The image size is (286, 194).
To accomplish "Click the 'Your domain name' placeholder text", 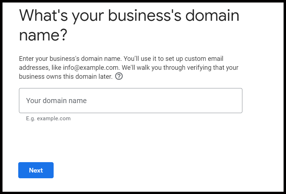I will click(56, 101).
